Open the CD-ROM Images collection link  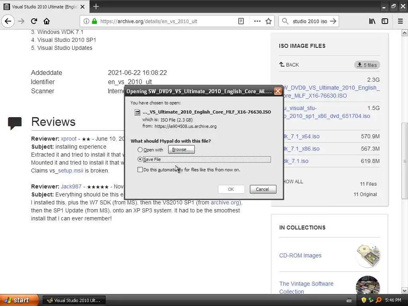click(300, 255)
